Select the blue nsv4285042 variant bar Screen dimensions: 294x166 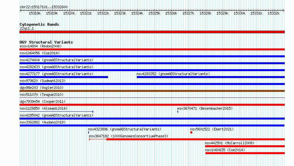pos(152,119)
